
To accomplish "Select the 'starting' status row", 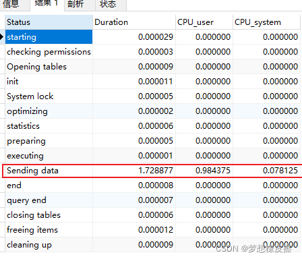I will [x=49, y=37].
